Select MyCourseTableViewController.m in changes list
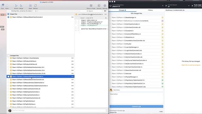The height and width of the screenshot is (114, 202). pos(136,60)
